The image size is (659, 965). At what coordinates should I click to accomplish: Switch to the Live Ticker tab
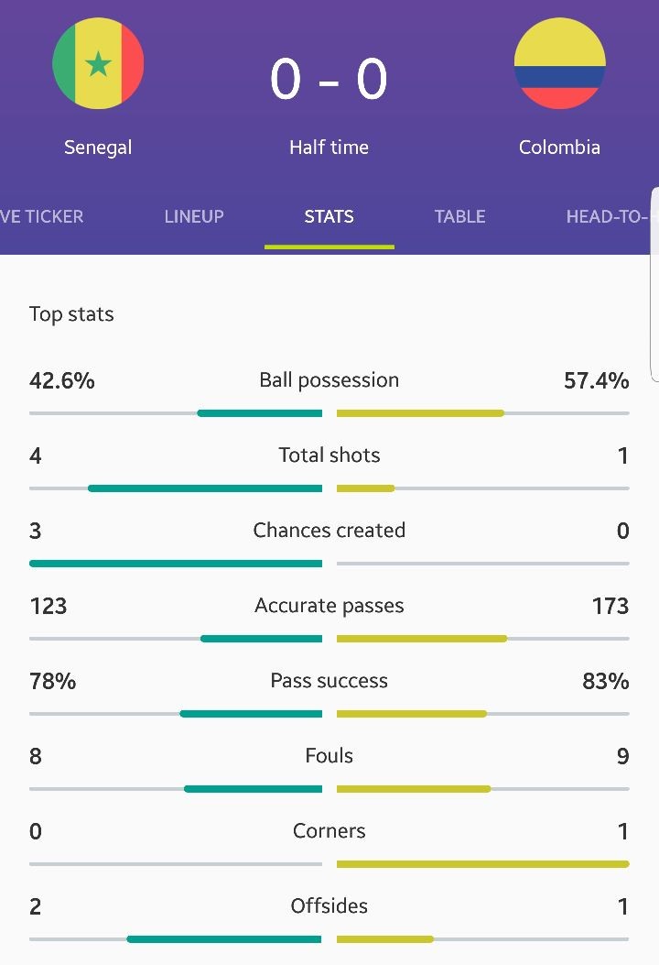point(41,216)
